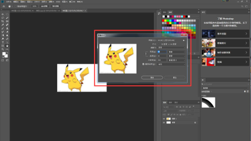Select the Zoom tool
Screen dimensions: 251x141
point(3,50)
